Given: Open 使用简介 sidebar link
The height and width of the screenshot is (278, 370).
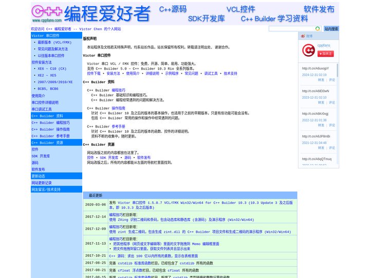Looking at the screenshot, I should pyautogui.click(x=38, y=96).
